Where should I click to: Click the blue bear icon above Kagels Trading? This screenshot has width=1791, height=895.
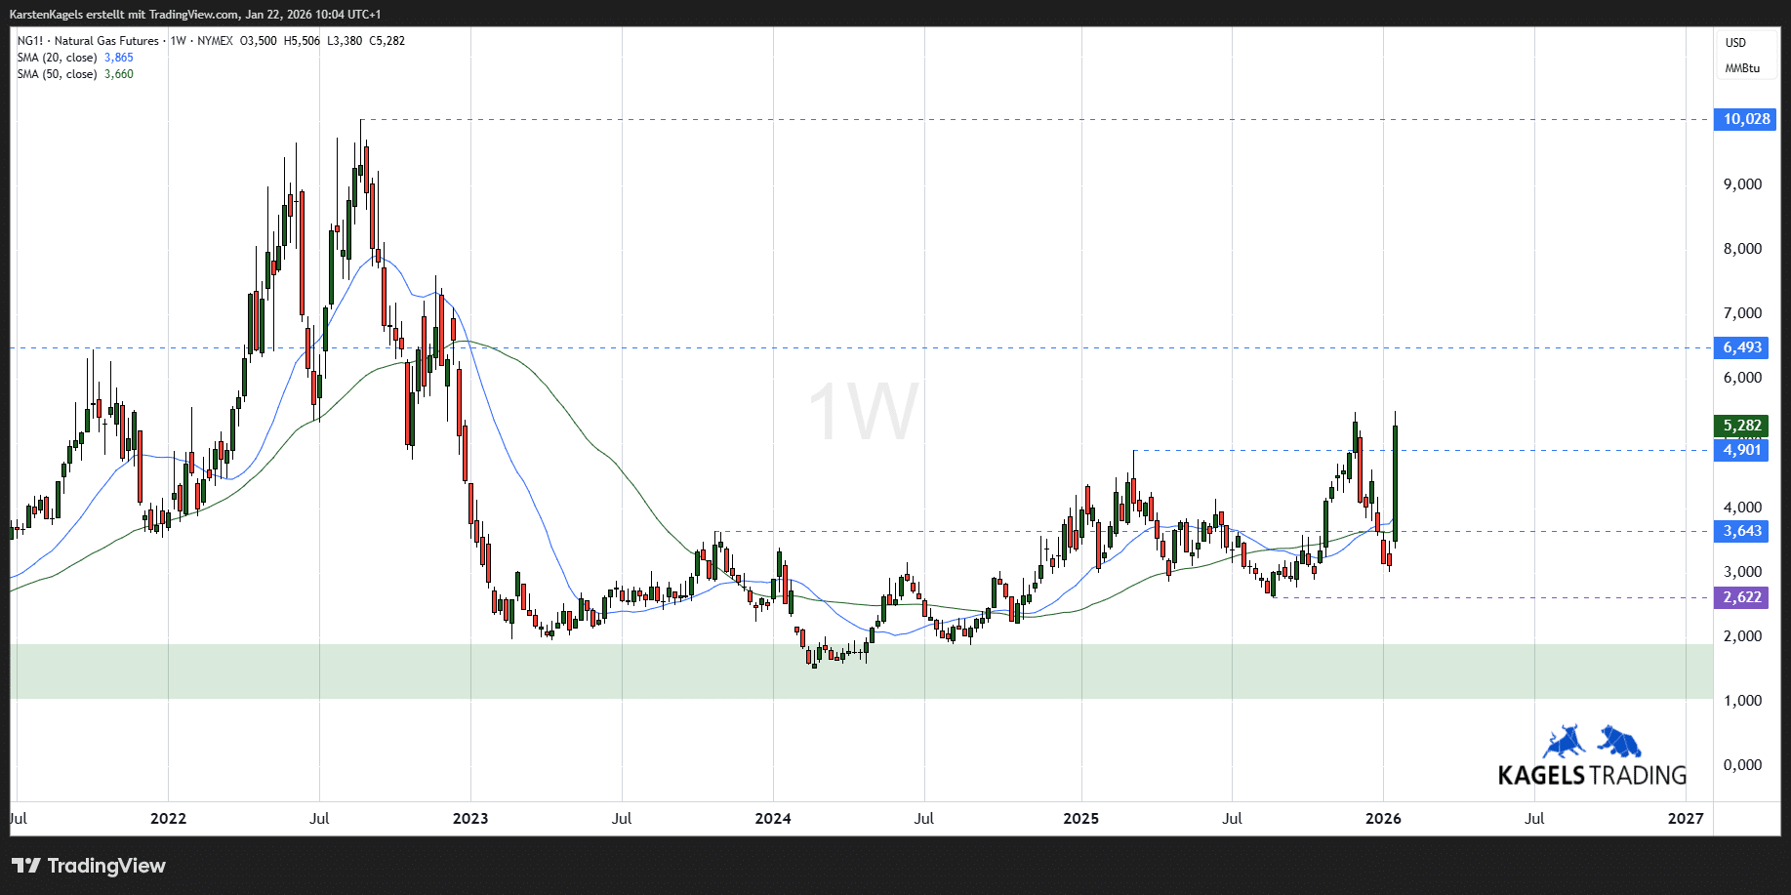coord(1619,742)
